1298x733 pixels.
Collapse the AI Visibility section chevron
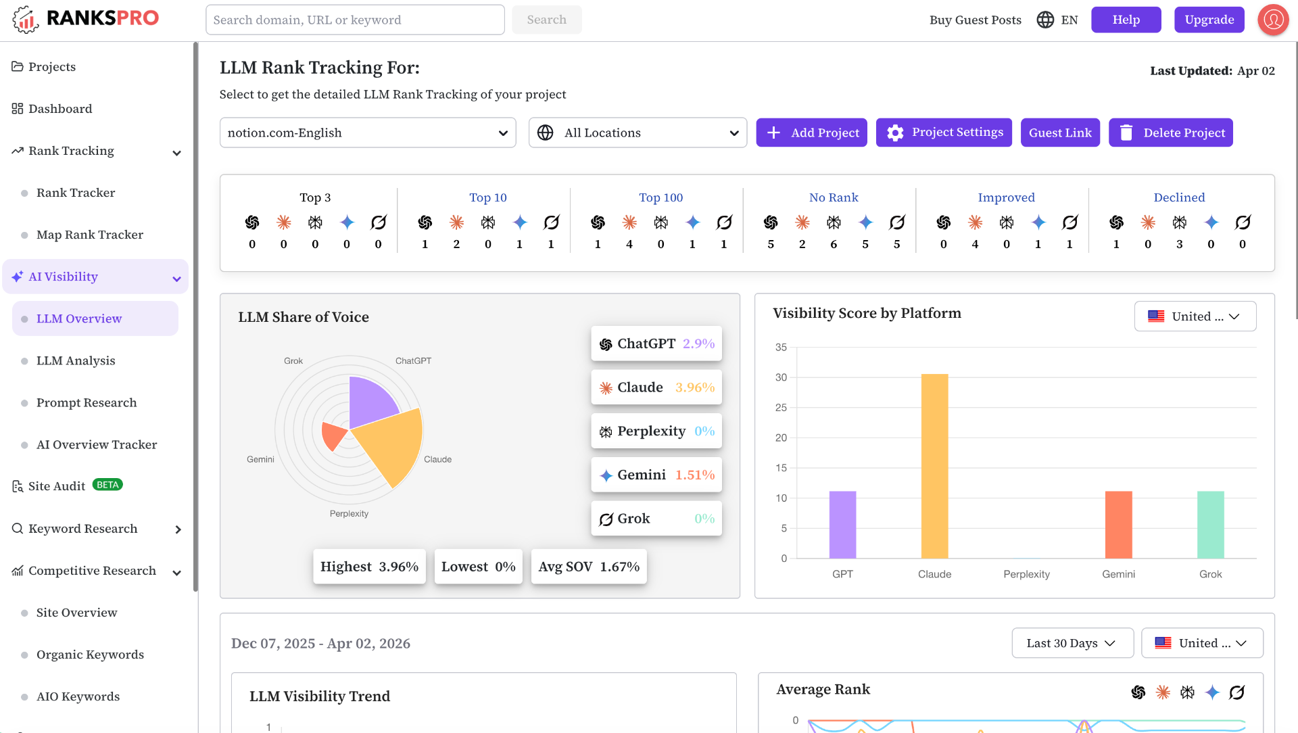point(177,279)
